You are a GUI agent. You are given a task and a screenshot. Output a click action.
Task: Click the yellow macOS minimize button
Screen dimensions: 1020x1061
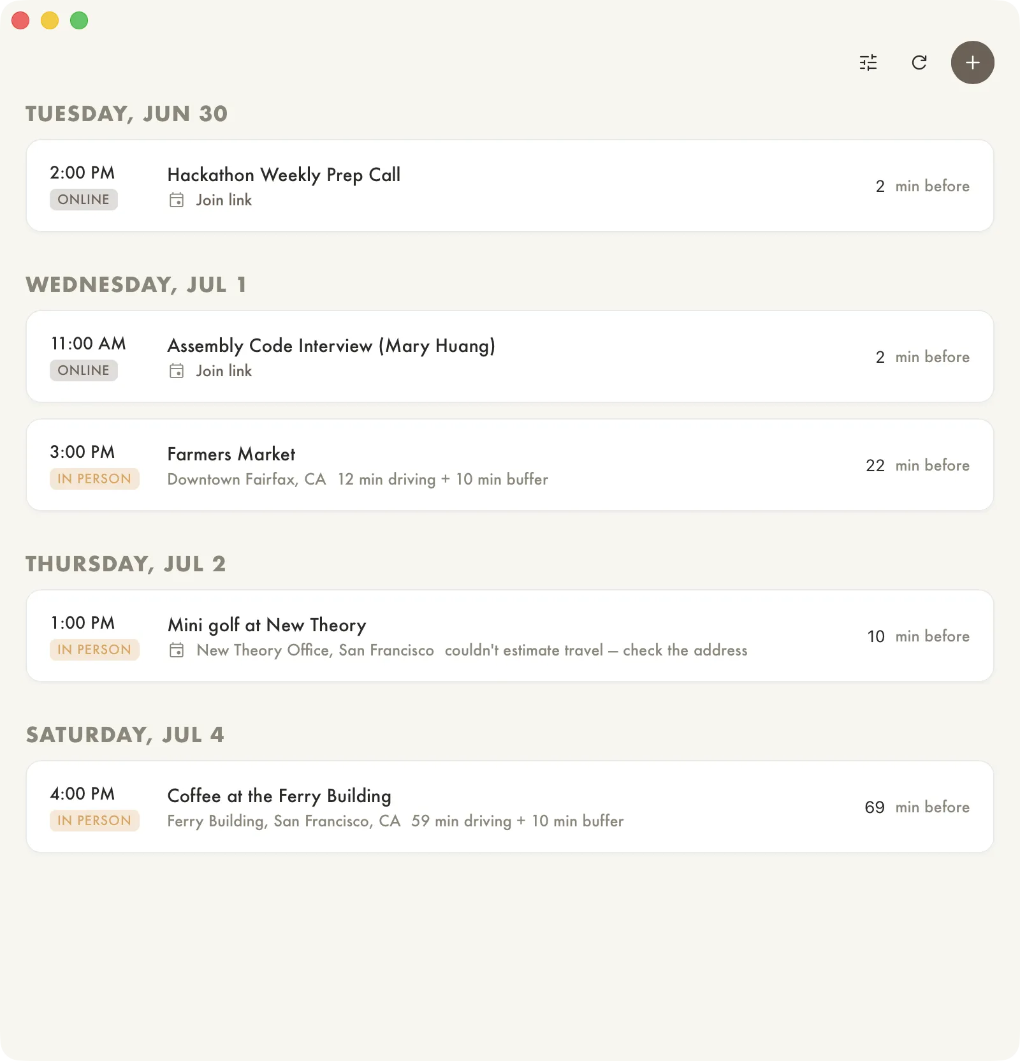50,20
